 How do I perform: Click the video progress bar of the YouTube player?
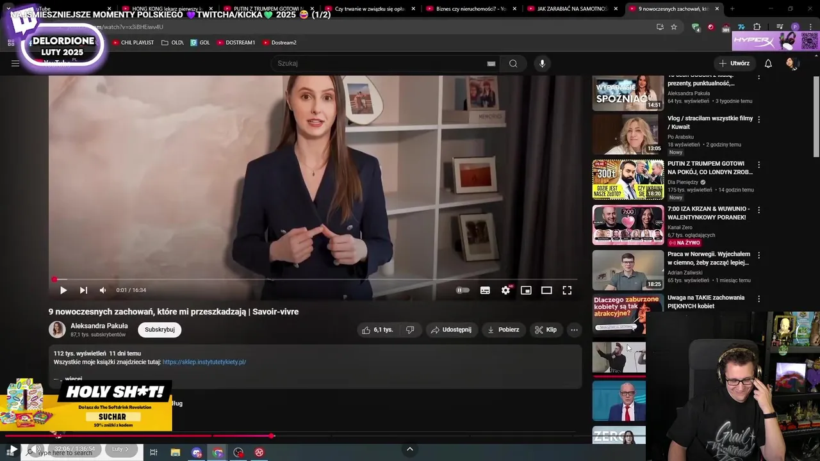(x=315, y=279)
